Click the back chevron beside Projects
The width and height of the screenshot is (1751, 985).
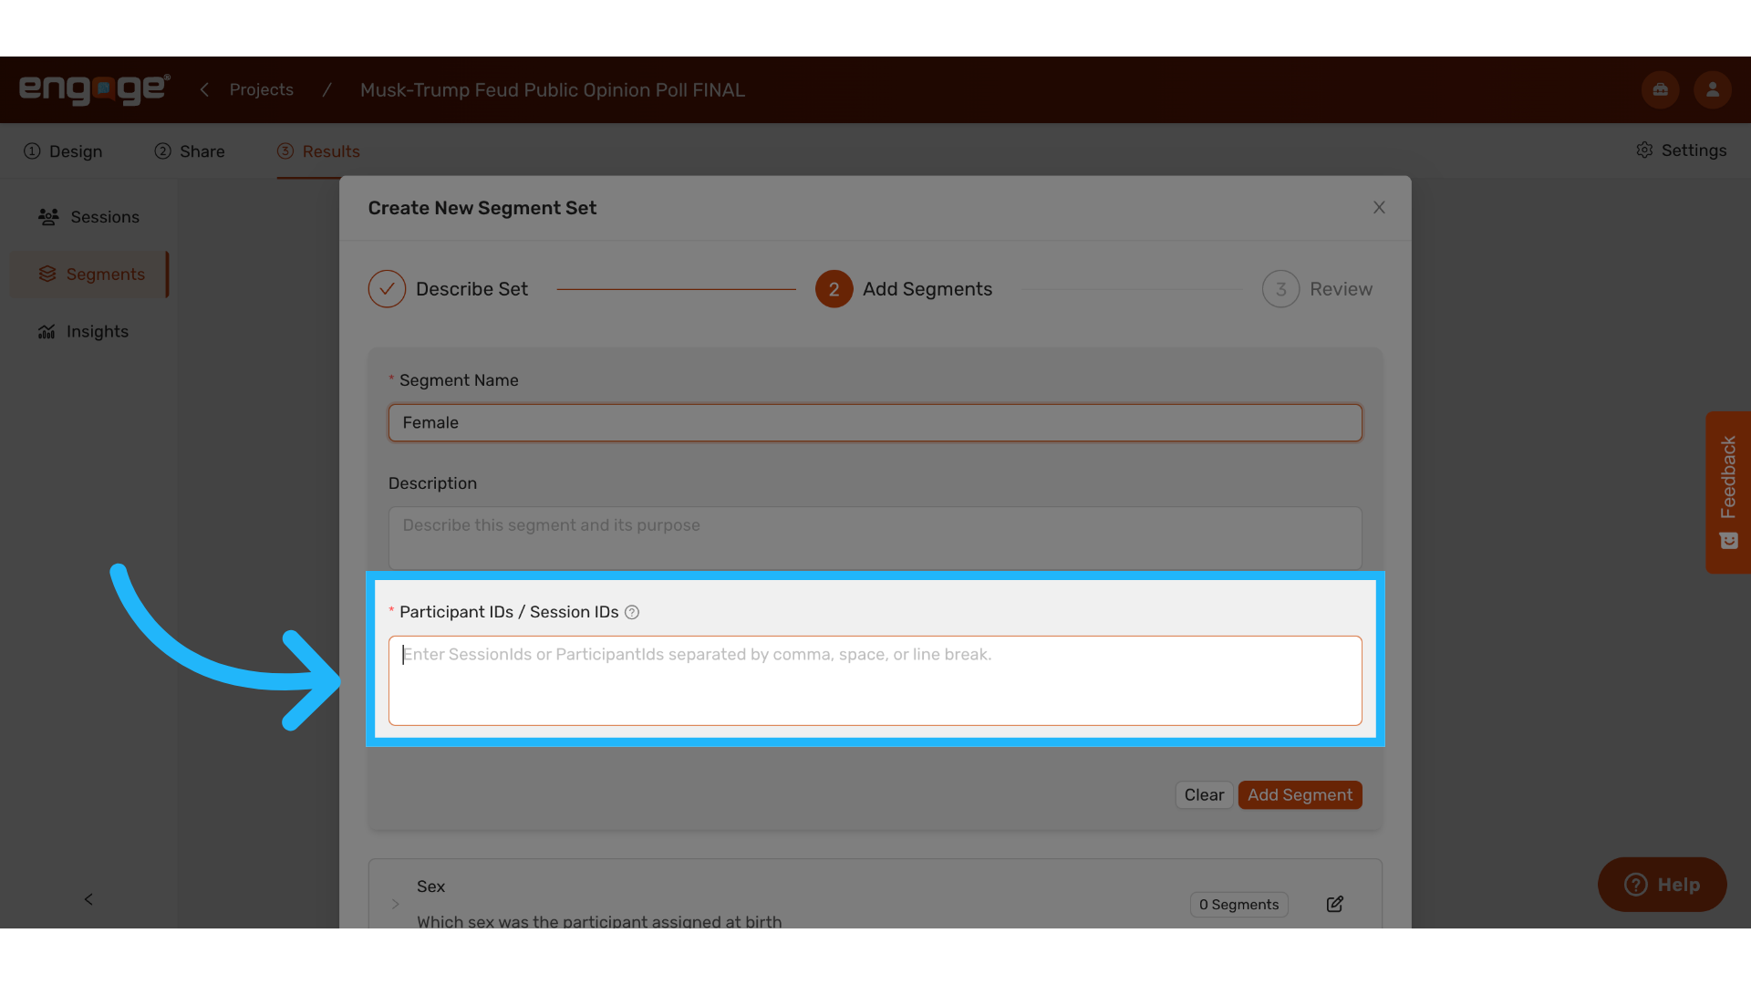click(x=204, y=89)
